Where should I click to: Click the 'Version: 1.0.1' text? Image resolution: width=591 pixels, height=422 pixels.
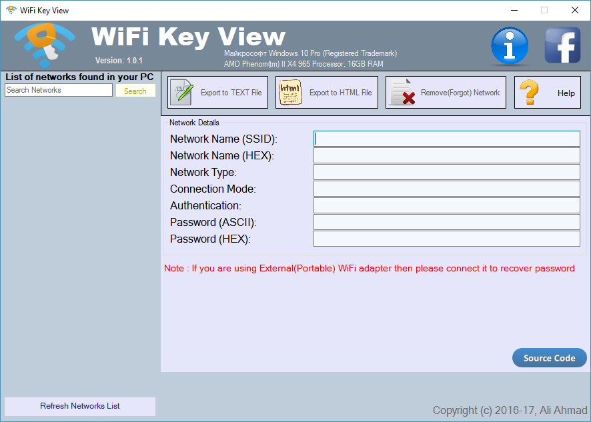pos(119,61)
